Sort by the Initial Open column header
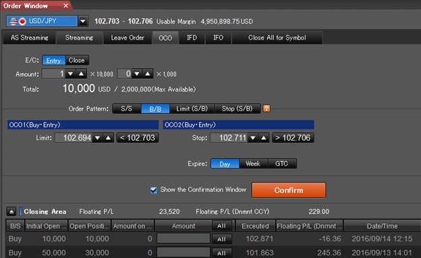Viewport: 421px width, 258px height. click(x=46, y=226)
